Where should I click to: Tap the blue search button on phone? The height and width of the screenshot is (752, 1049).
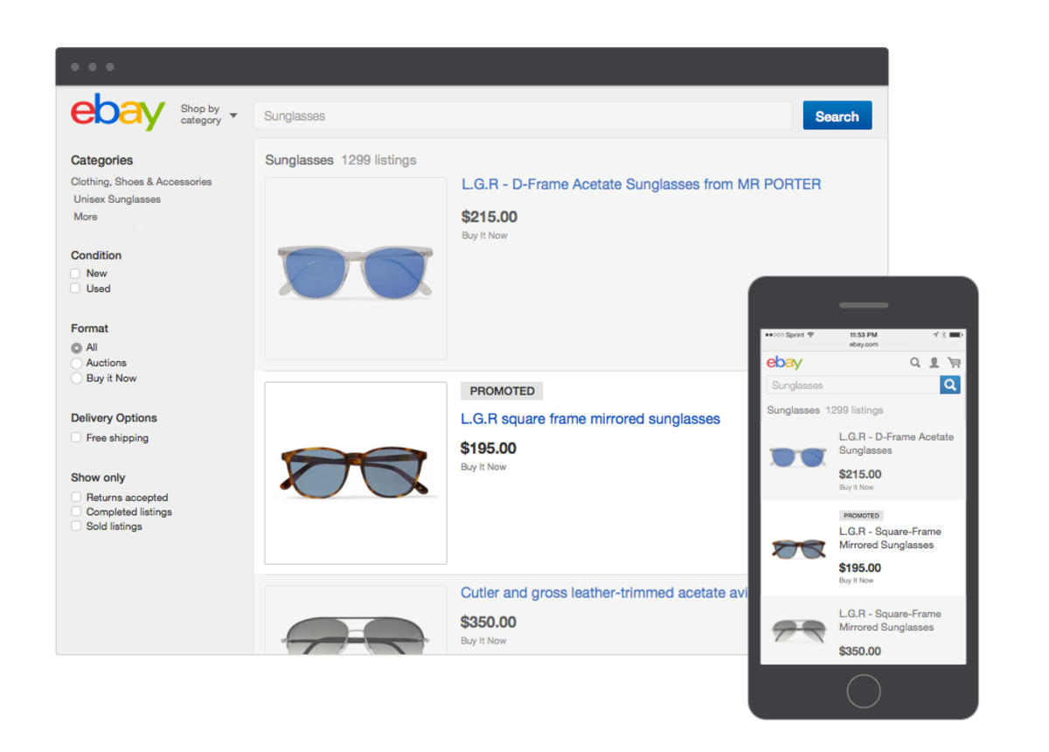tap(950, 385)
